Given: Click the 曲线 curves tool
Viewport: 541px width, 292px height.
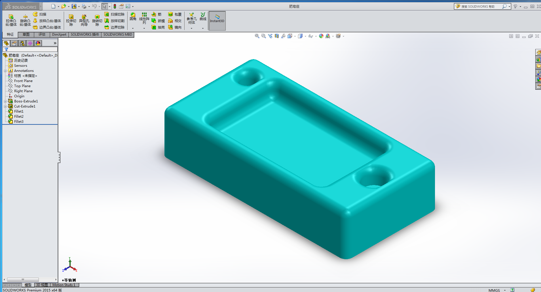Looking at the screenshot, I should coord(203,17).
